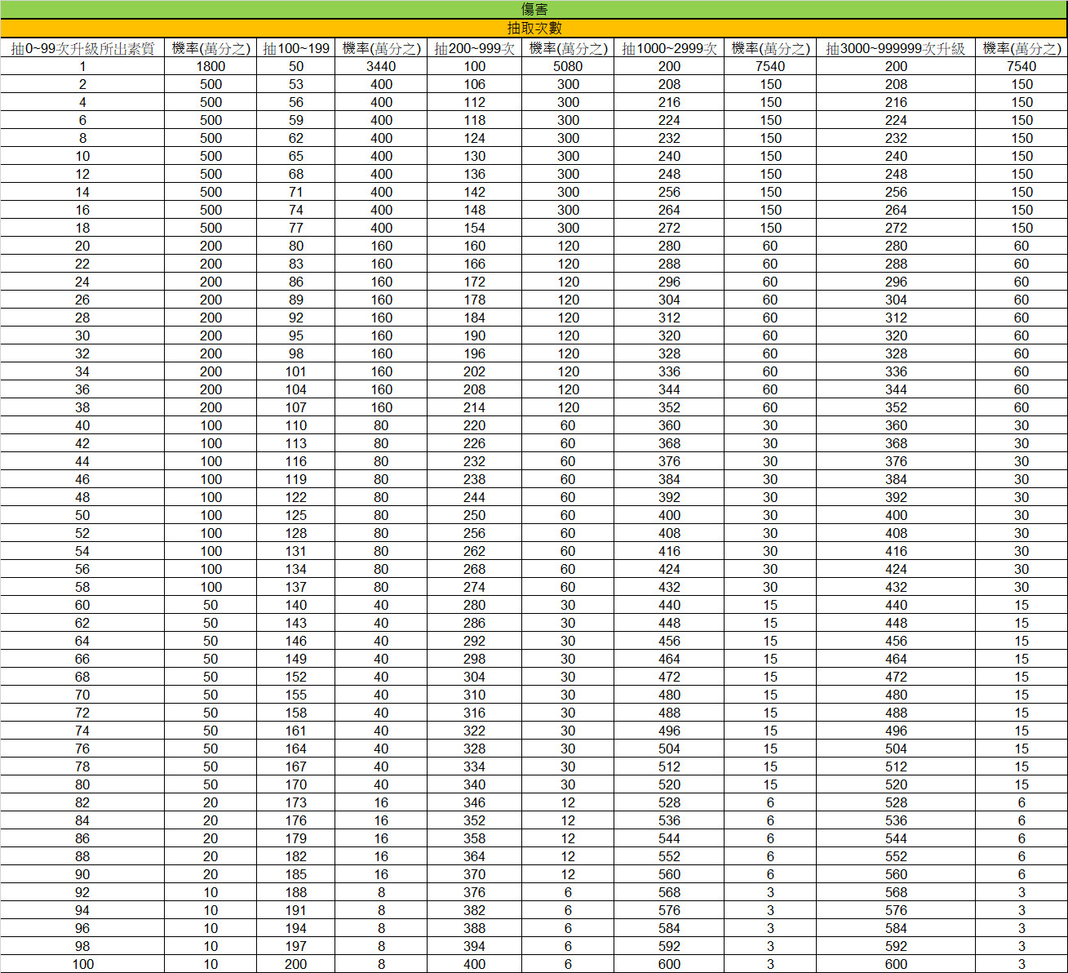Viewport: 1068px width, 973px height.
Task: Click the 抽3000~999999次升級 column header
Action: coord(895,48)
